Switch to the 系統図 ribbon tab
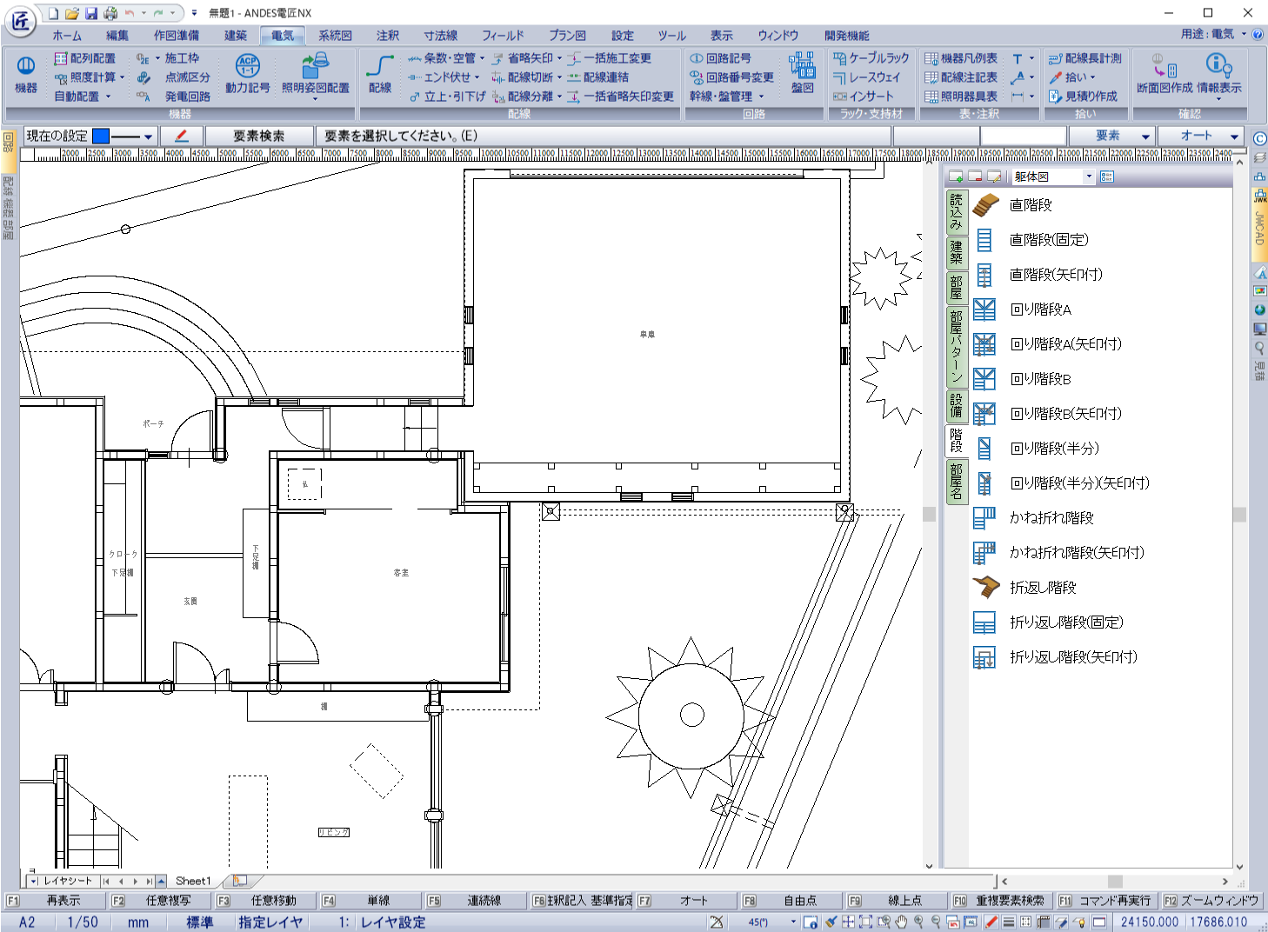This screenshot has width=1268, height=932. (x=335, y=36)
